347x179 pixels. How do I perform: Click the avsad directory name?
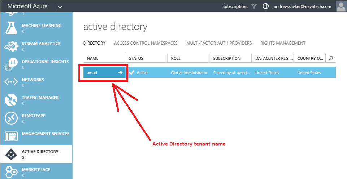(92, 73)
